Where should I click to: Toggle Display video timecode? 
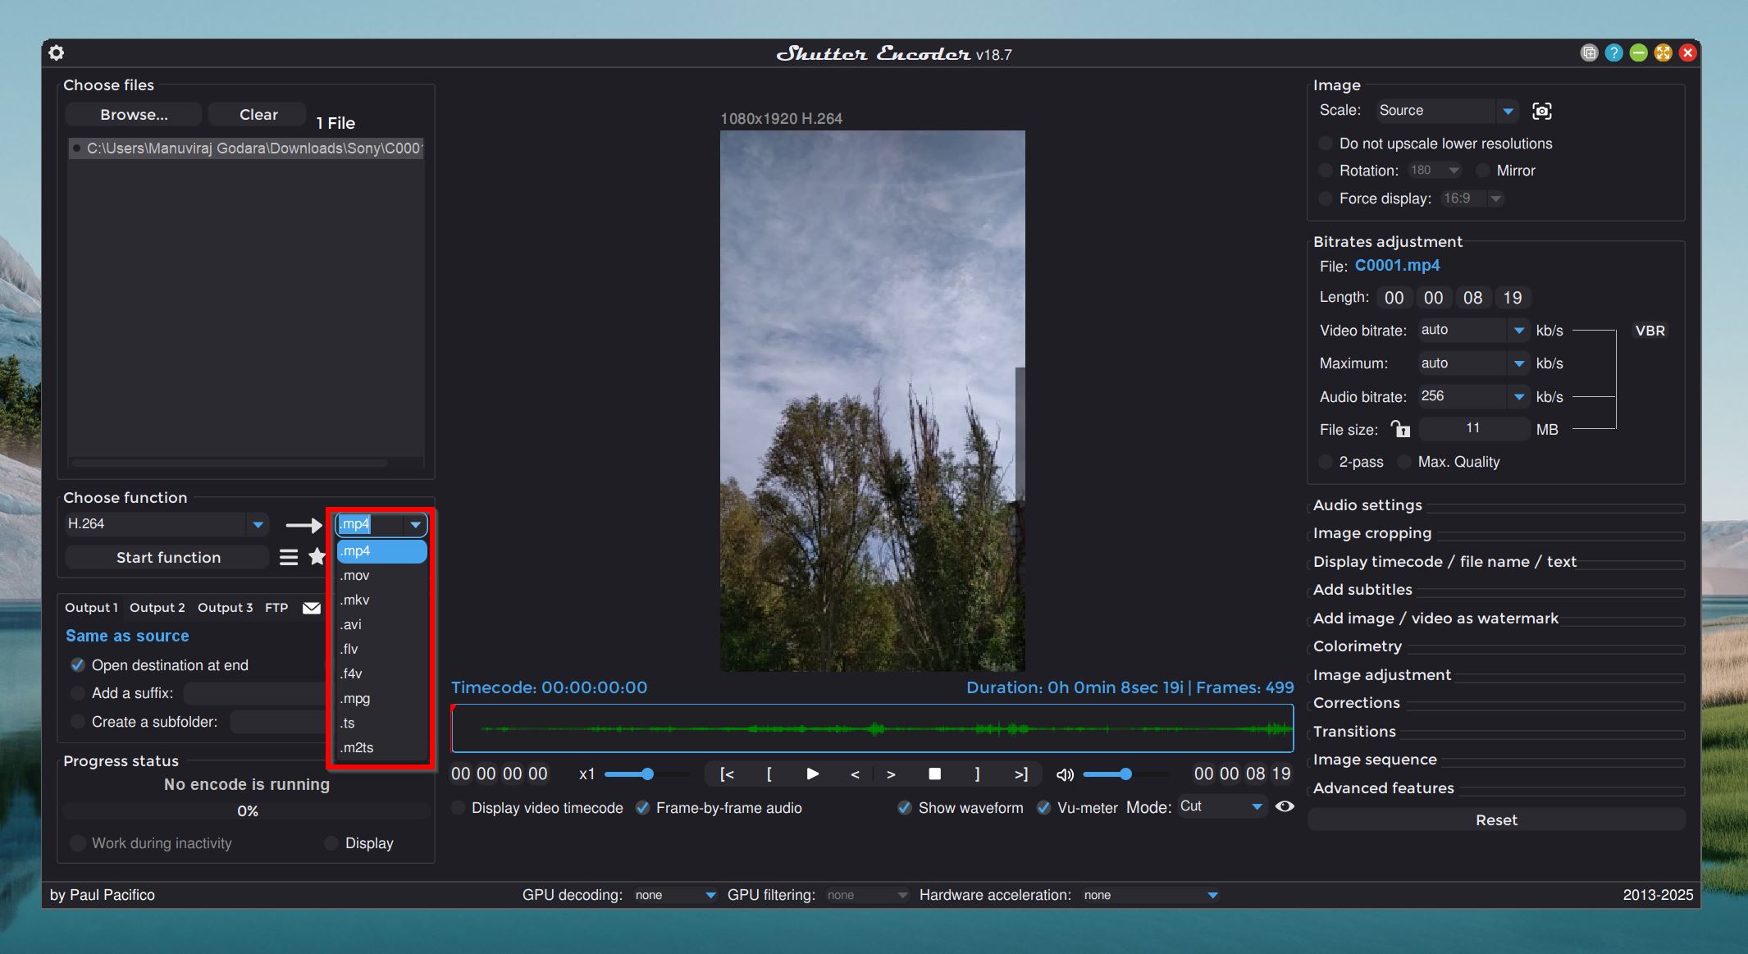(458, 808)
